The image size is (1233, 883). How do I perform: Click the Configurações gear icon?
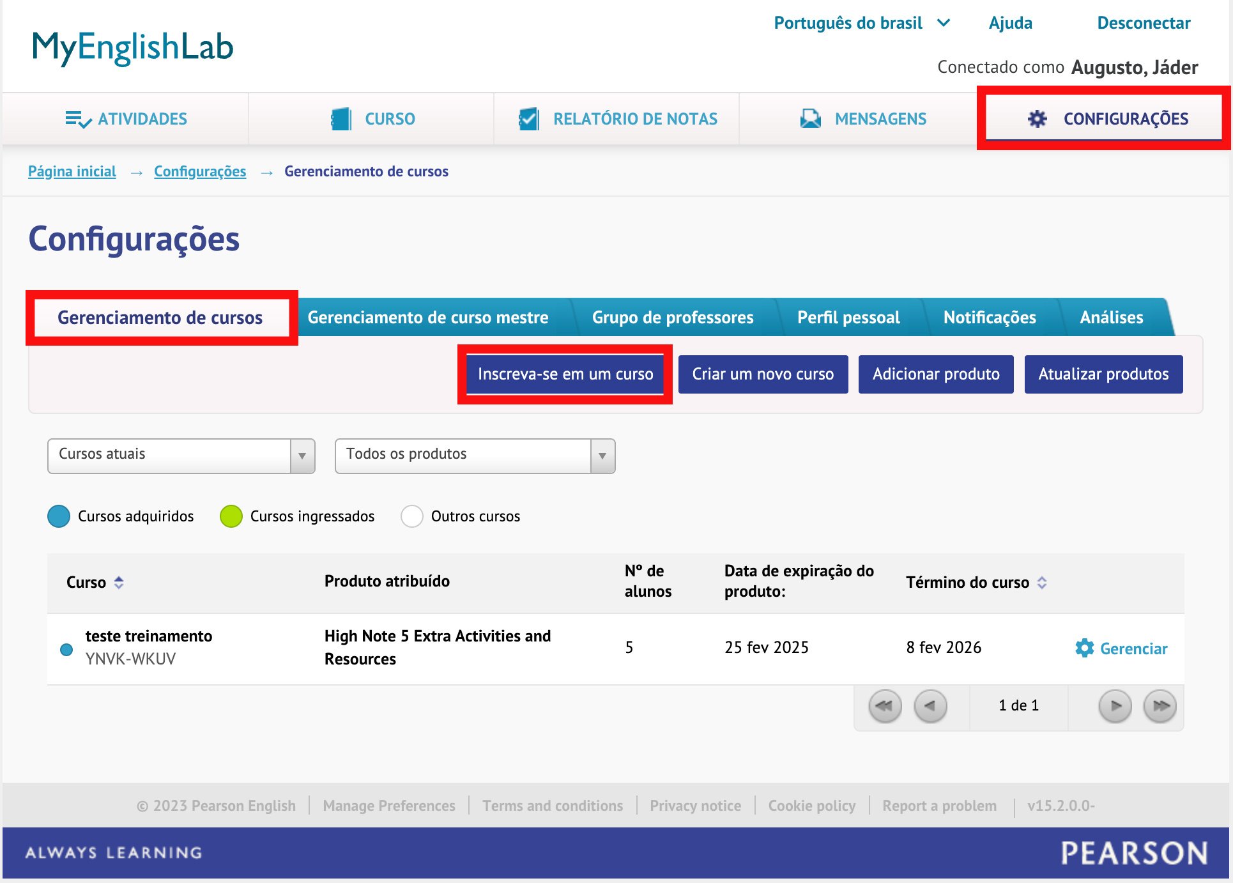coord(1037,119)
